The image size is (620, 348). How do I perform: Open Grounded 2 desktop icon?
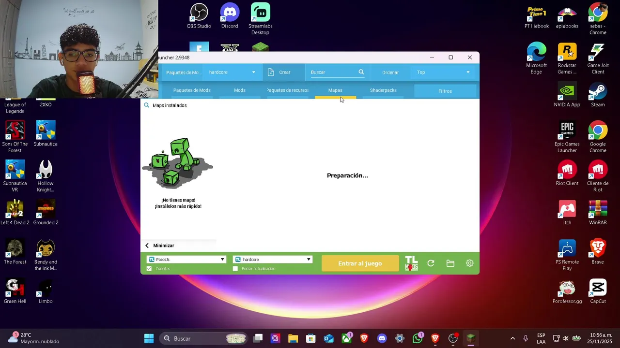46,213
